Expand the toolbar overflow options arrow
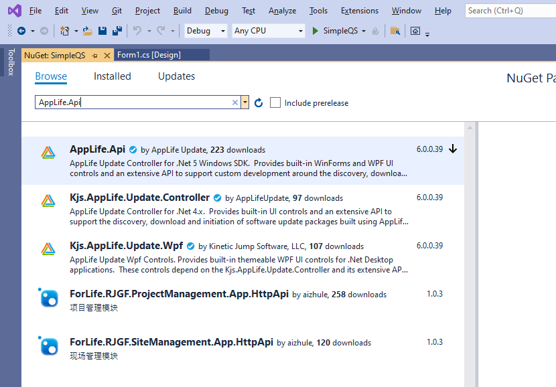This screenshot has width=556, height=387. coord(427,34)
